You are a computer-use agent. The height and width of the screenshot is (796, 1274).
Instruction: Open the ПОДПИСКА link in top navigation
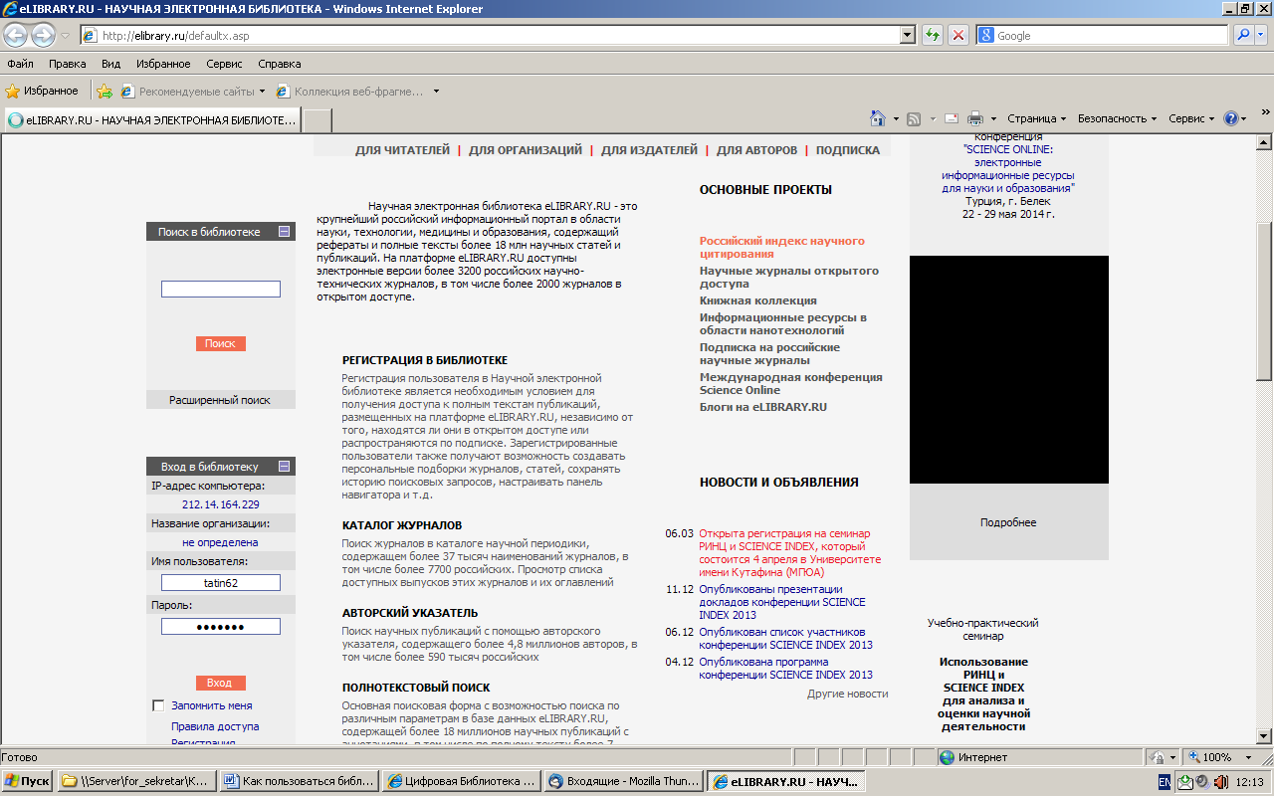(848, 150)
